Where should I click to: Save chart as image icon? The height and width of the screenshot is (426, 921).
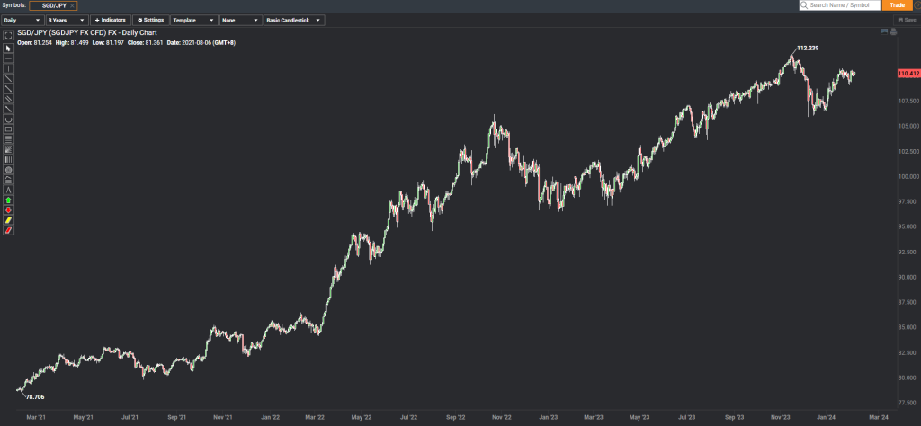click(x=884, y=31)
